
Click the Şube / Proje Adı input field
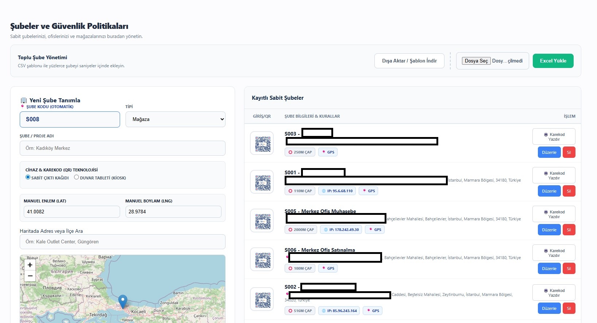tap(123, 148)
